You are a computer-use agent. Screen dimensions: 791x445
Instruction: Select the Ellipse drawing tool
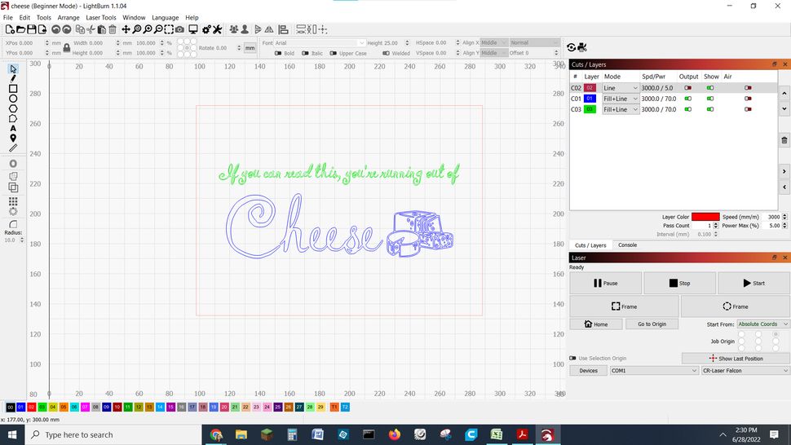click(x=13, y=99)
